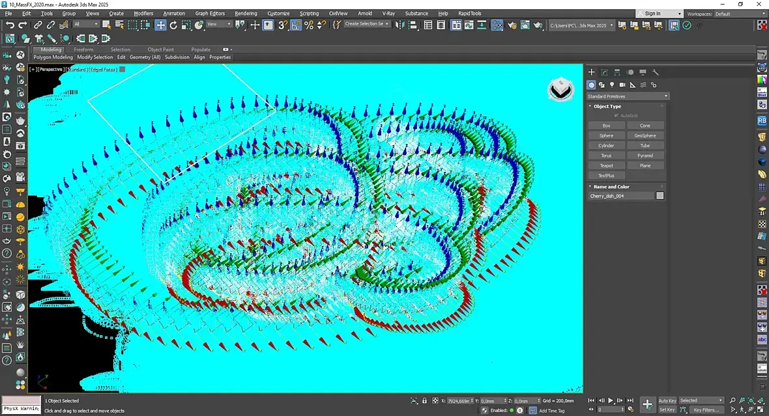The image size is (769, 416).
Task: Select the Lights category icon
Action: [612, 85]
